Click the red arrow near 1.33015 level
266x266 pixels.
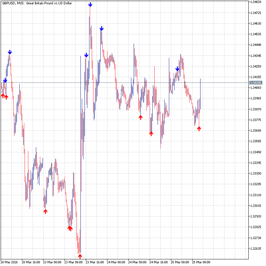[x=45, y=211]
